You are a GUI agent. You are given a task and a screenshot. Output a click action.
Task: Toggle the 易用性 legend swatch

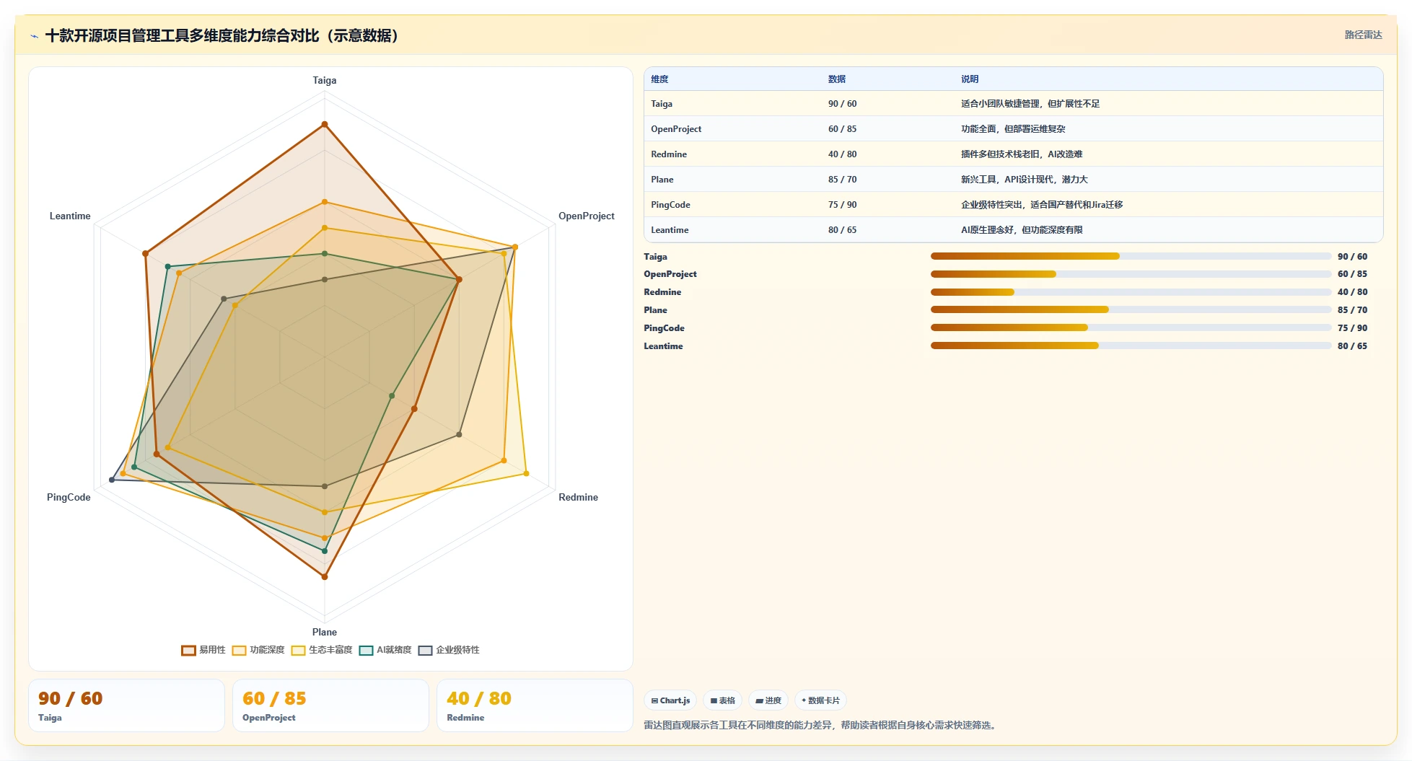coord(188,650)
